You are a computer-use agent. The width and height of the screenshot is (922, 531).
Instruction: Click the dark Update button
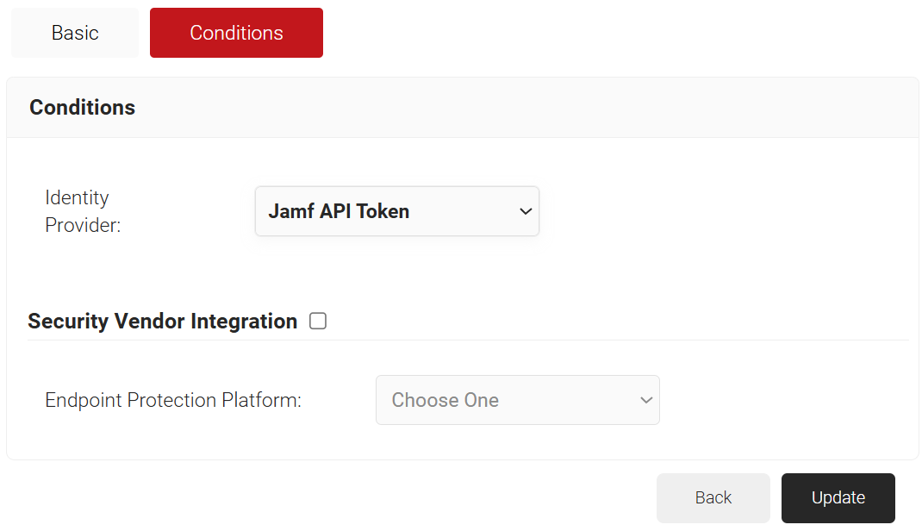[838, 498]
